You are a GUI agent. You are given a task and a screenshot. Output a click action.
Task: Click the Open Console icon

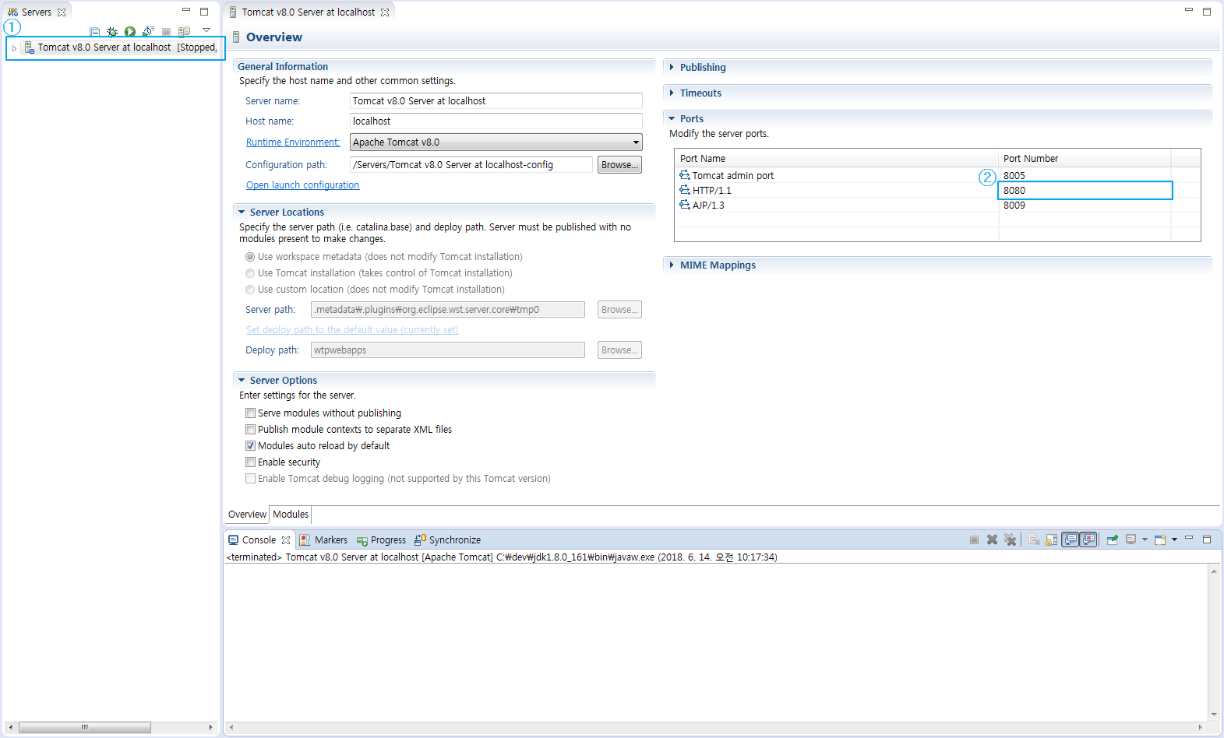(x=1160, y=539)
